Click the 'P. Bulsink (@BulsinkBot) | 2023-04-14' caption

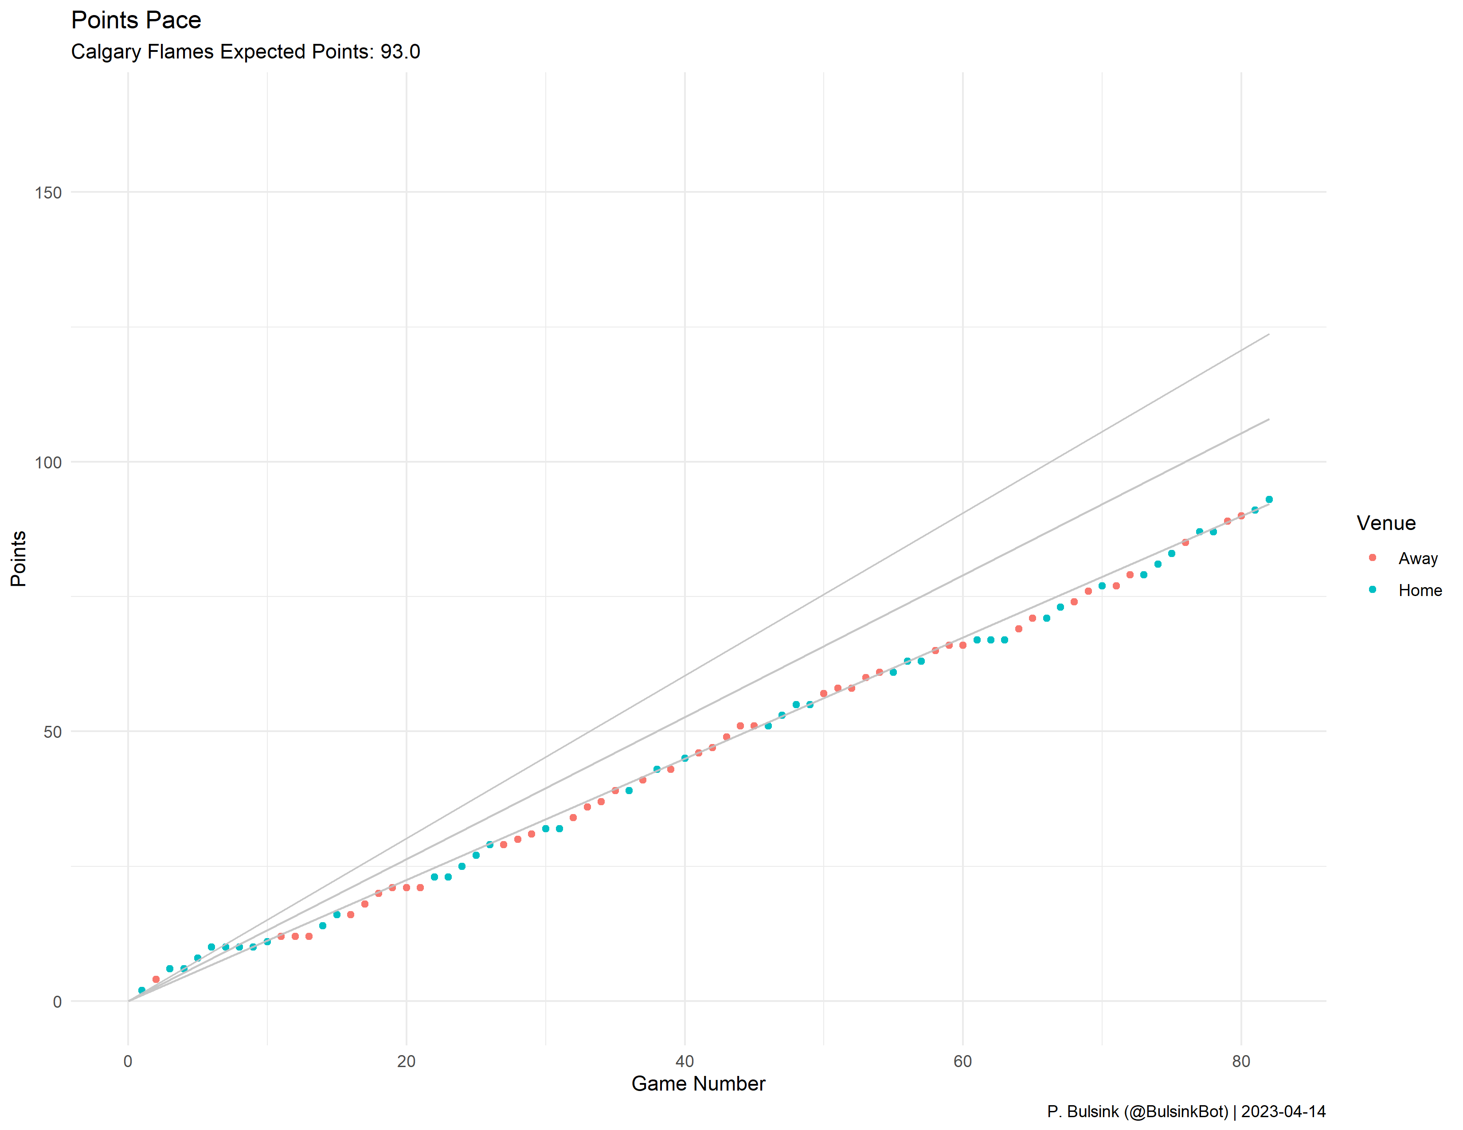click(x=1186, y=1111)
